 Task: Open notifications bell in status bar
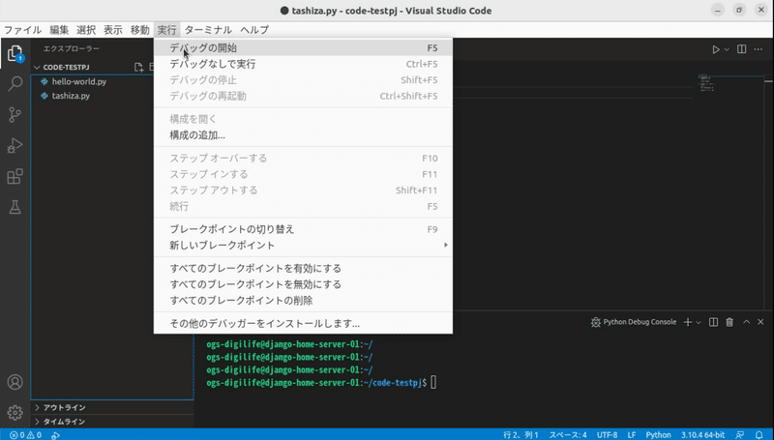759,435
